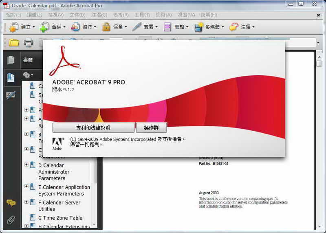Expand the F Calendar Server Utilities bookmark
Screen dimensions: 326x233
[26, 202]
